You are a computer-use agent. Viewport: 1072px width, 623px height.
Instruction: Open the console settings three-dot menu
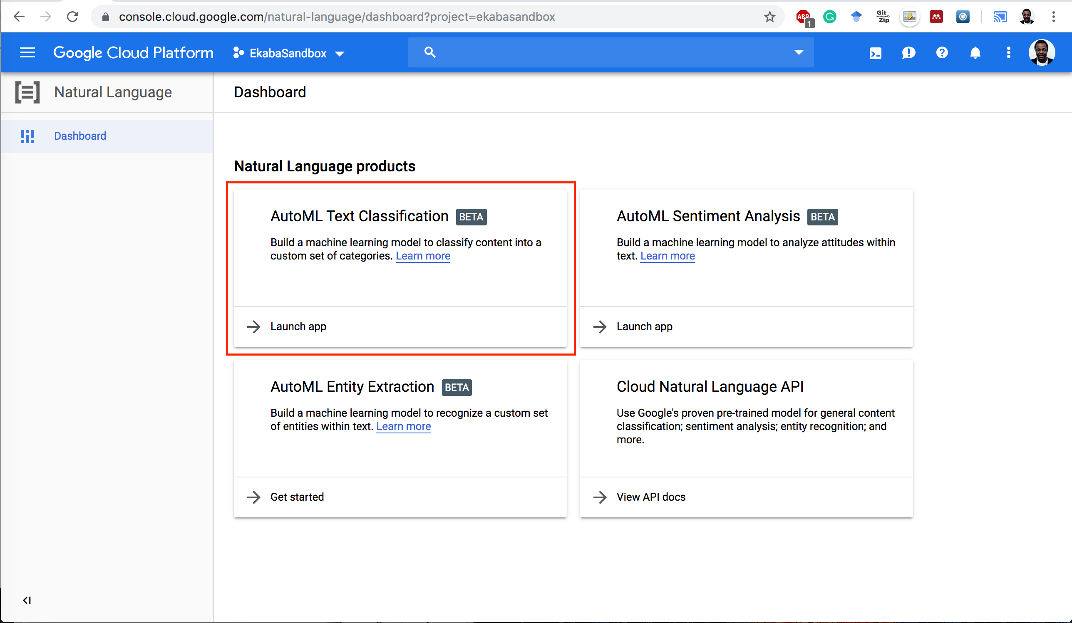coord(1008,53)
